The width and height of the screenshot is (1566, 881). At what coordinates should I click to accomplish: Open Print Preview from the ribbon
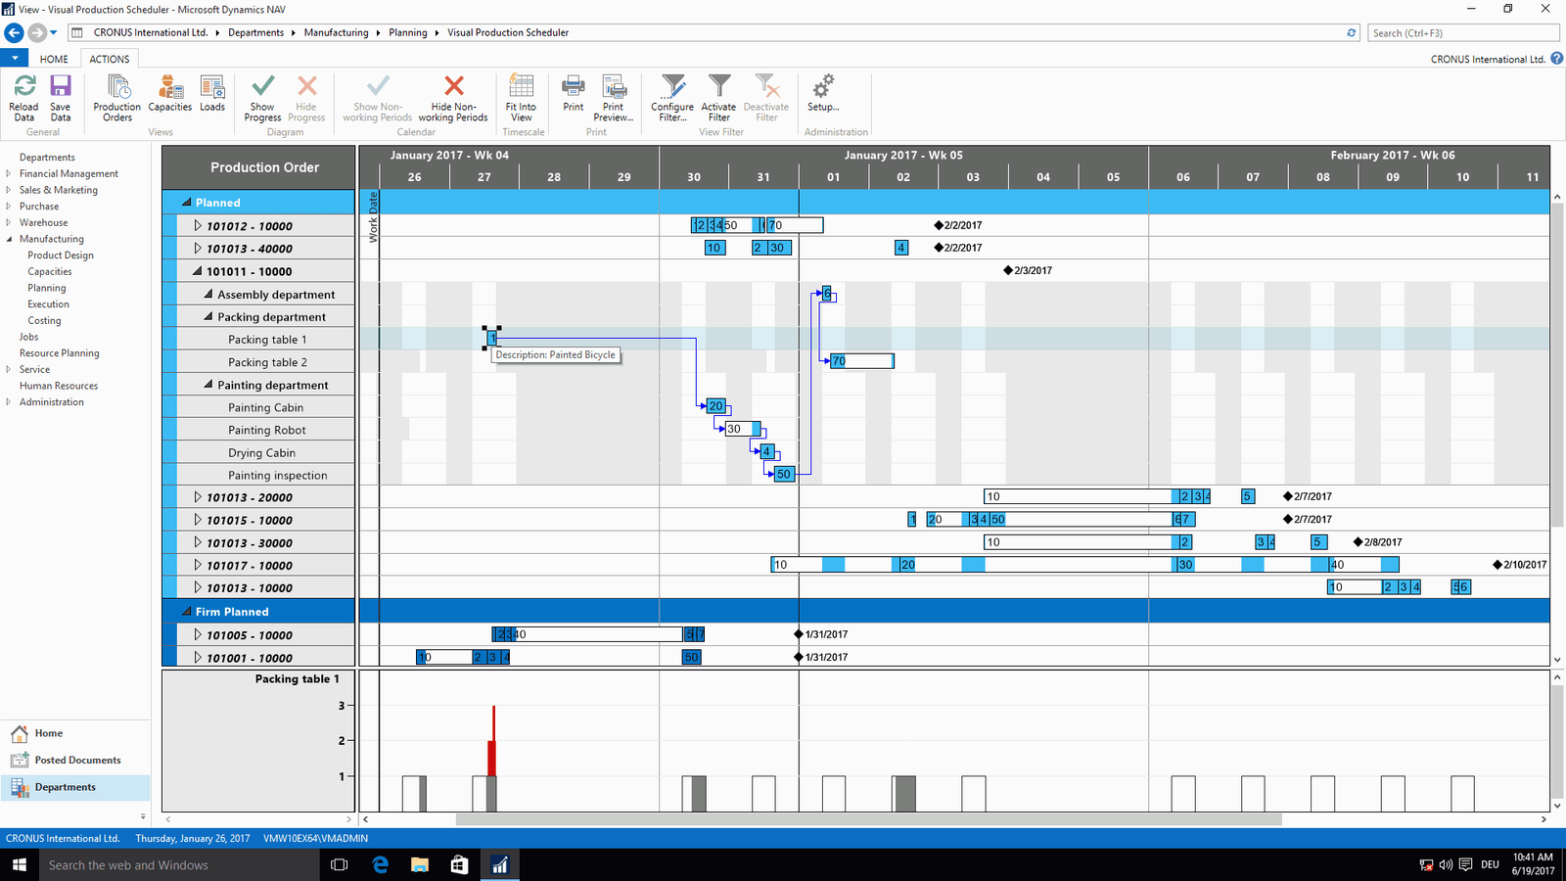[x=614, y=87]
